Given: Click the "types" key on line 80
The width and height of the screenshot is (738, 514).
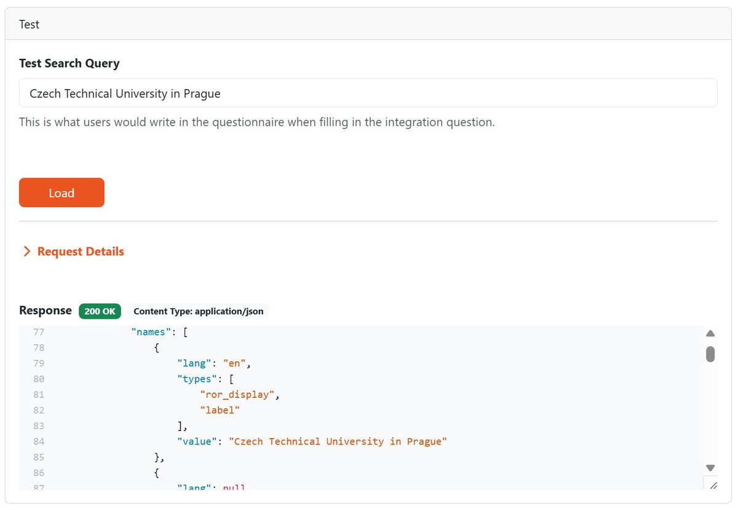Looking at the screenshot, I should click(x=197, y=379).
